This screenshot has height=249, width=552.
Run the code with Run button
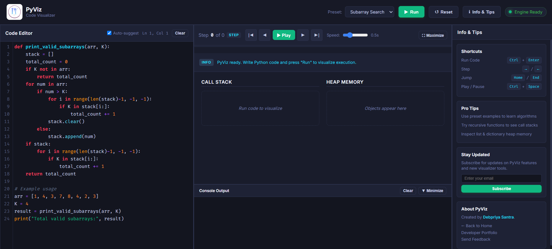pyautogui.click(x=411, y=12)
